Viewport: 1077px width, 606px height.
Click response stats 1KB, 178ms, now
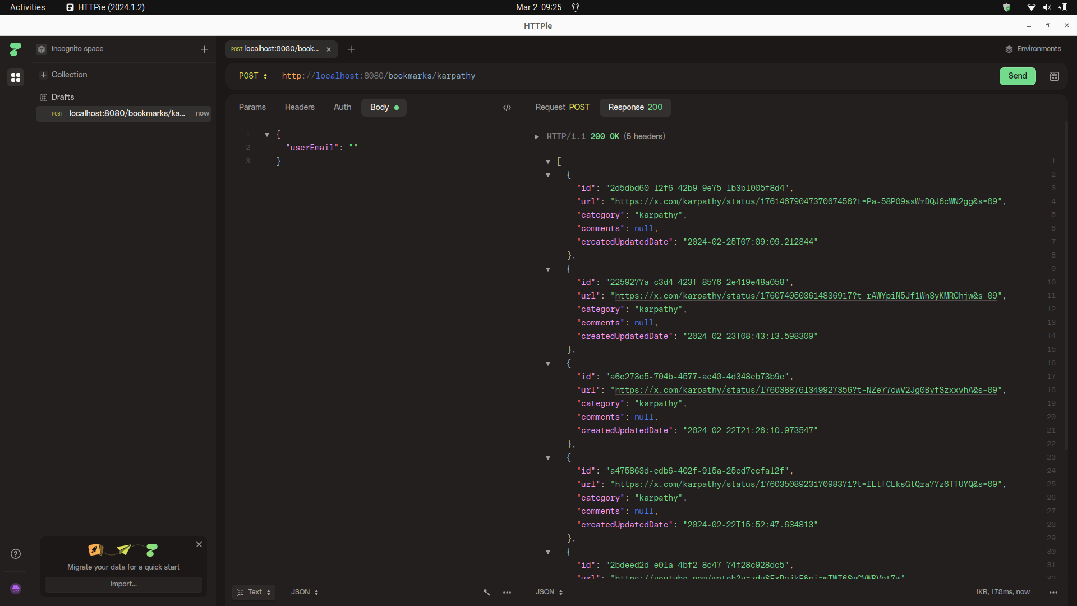[x=1002, y=593]
